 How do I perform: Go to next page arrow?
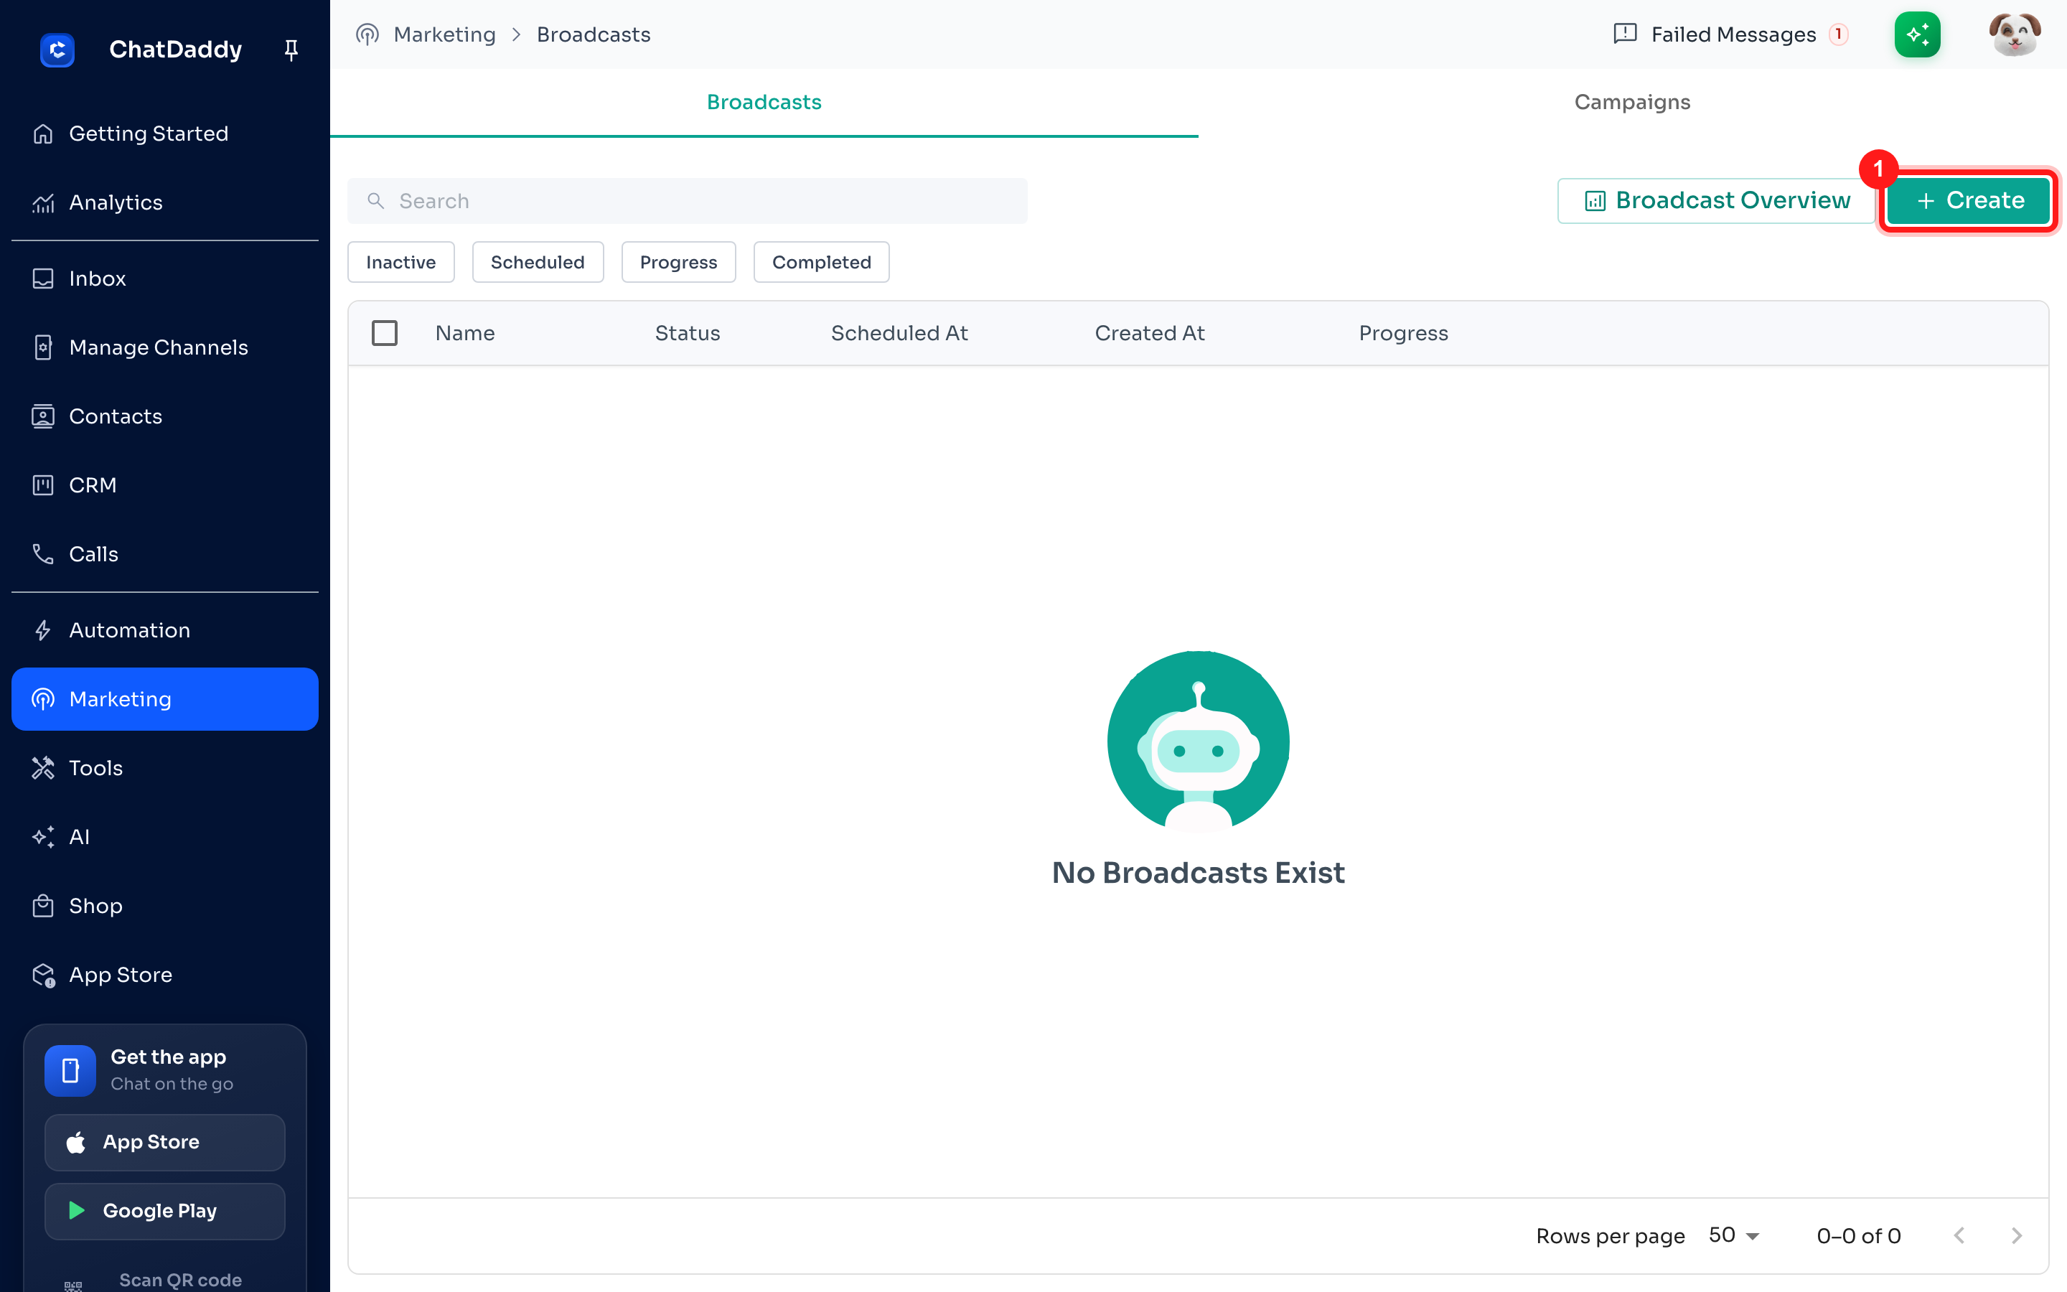pos(2017,1235)
